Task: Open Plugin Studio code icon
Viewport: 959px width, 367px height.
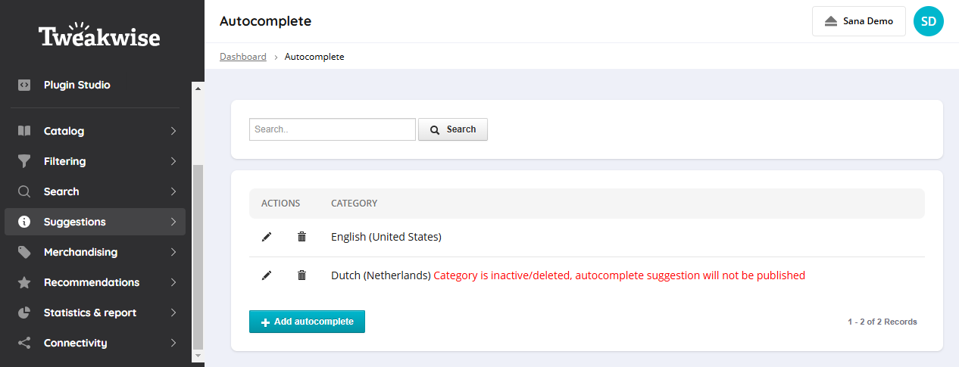Action: click(x=24, y=85)
